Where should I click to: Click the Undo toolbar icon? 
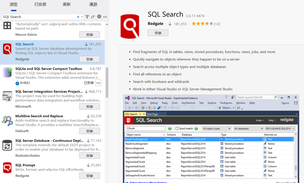pyautogui.click(x=165, y=108)
